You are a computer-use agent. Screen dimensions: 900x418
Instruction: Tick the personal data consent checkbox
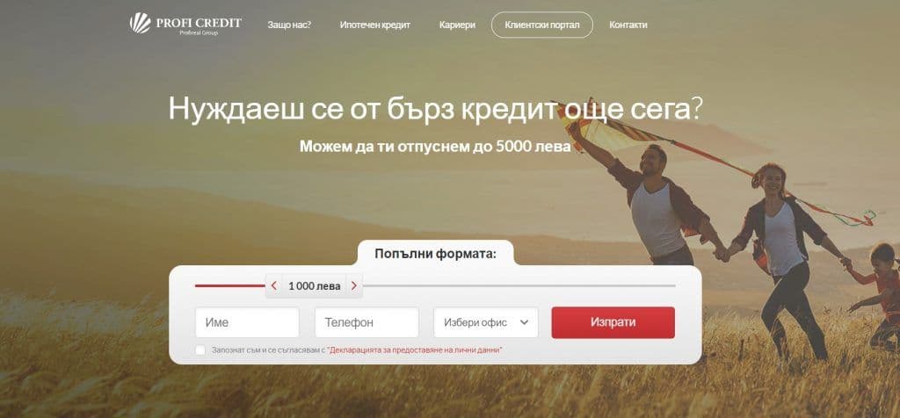200,350
